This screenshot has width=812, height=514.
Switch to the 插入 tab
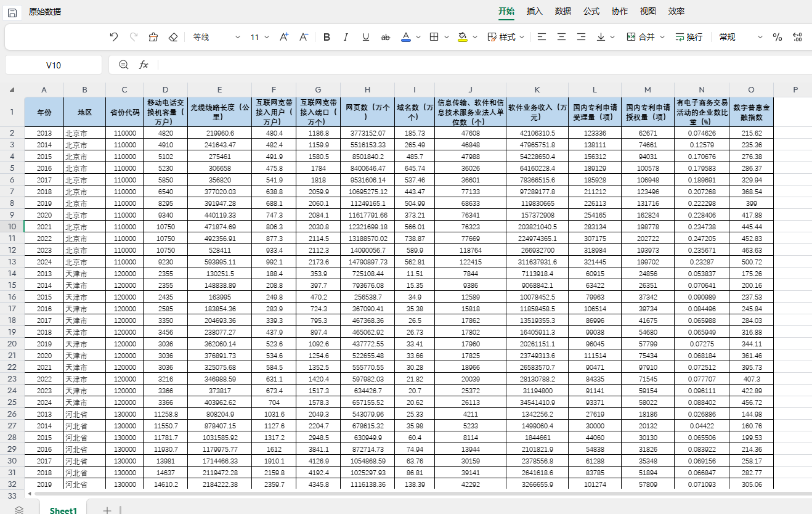(535, 11)
